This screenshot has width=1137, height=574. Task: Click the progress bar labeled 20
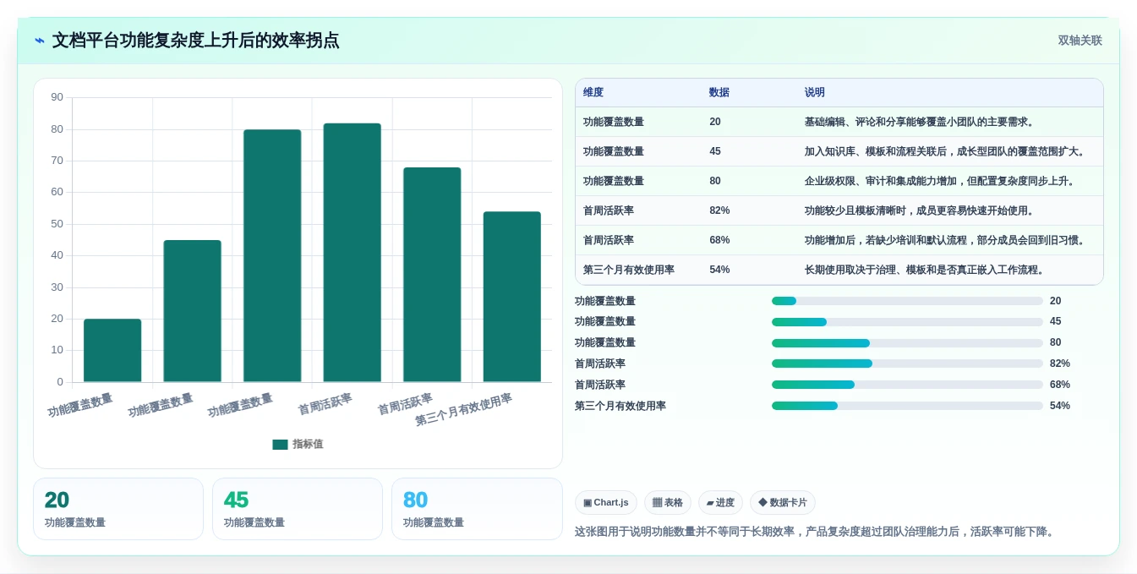tap(907, 301)
